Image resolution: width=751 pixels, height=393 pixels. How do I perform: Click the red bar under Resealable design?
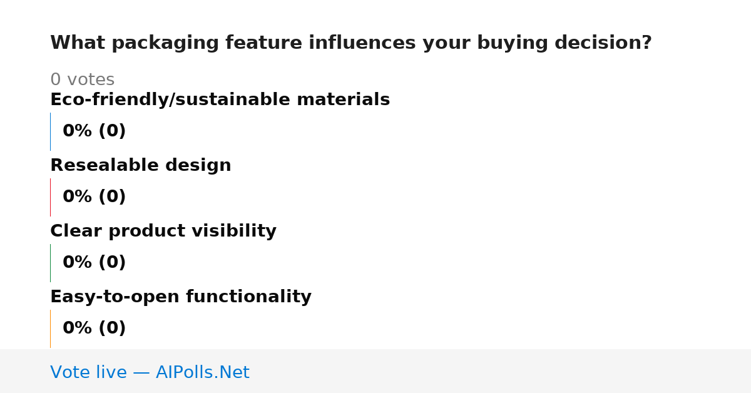pyautogui.click(x=50, y=197)
